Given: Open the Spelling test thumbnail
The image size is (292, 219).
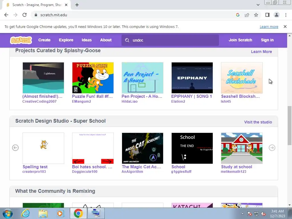Looking at the screenshot, I should pyautogui.click(x=43, y=148).
